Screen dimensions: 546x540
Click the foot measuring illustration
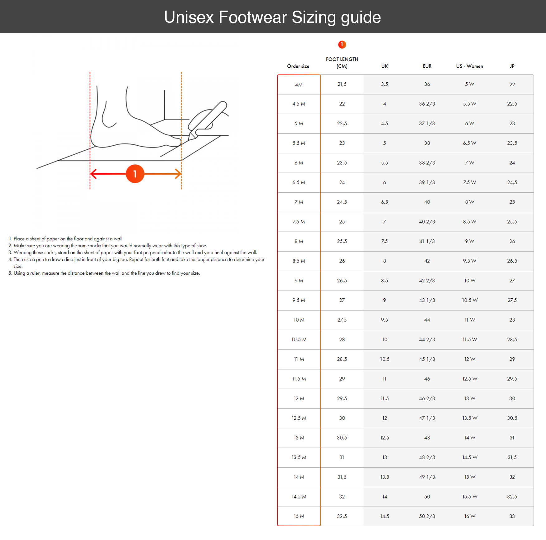click(x=133, y=131)
